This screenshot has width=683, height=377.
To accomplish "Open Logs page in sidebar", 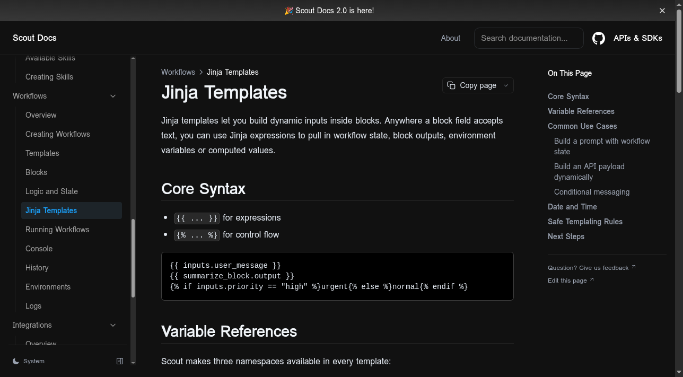I will [33, 306].
